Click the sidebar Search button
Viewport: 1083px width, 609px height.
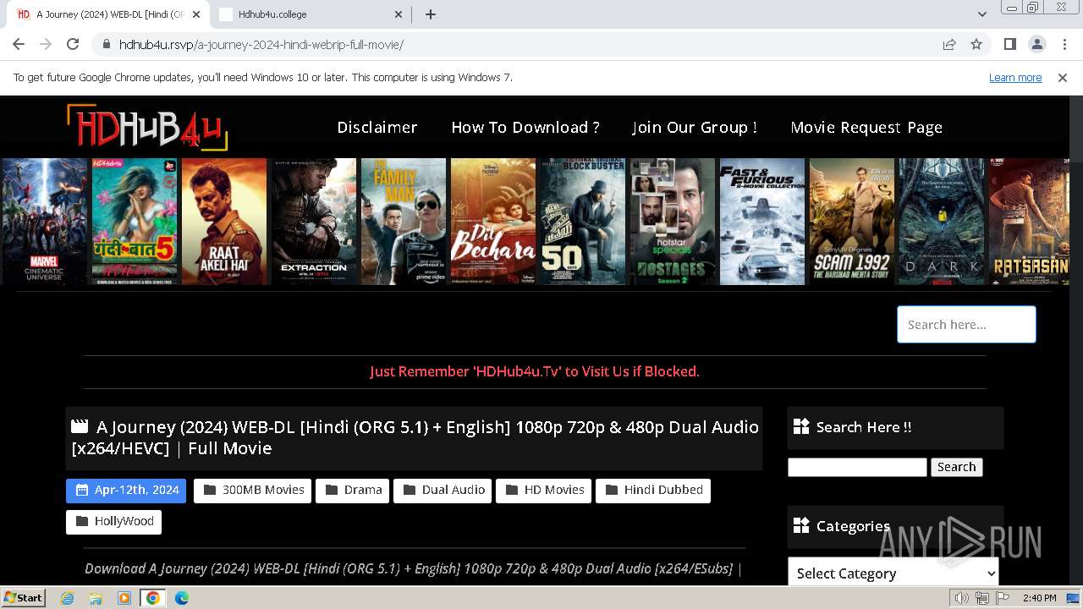coord(956,467)
